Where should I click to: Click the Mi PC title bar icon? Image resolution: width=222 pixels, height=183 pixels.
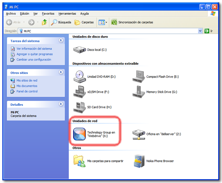tap(6, 7)
